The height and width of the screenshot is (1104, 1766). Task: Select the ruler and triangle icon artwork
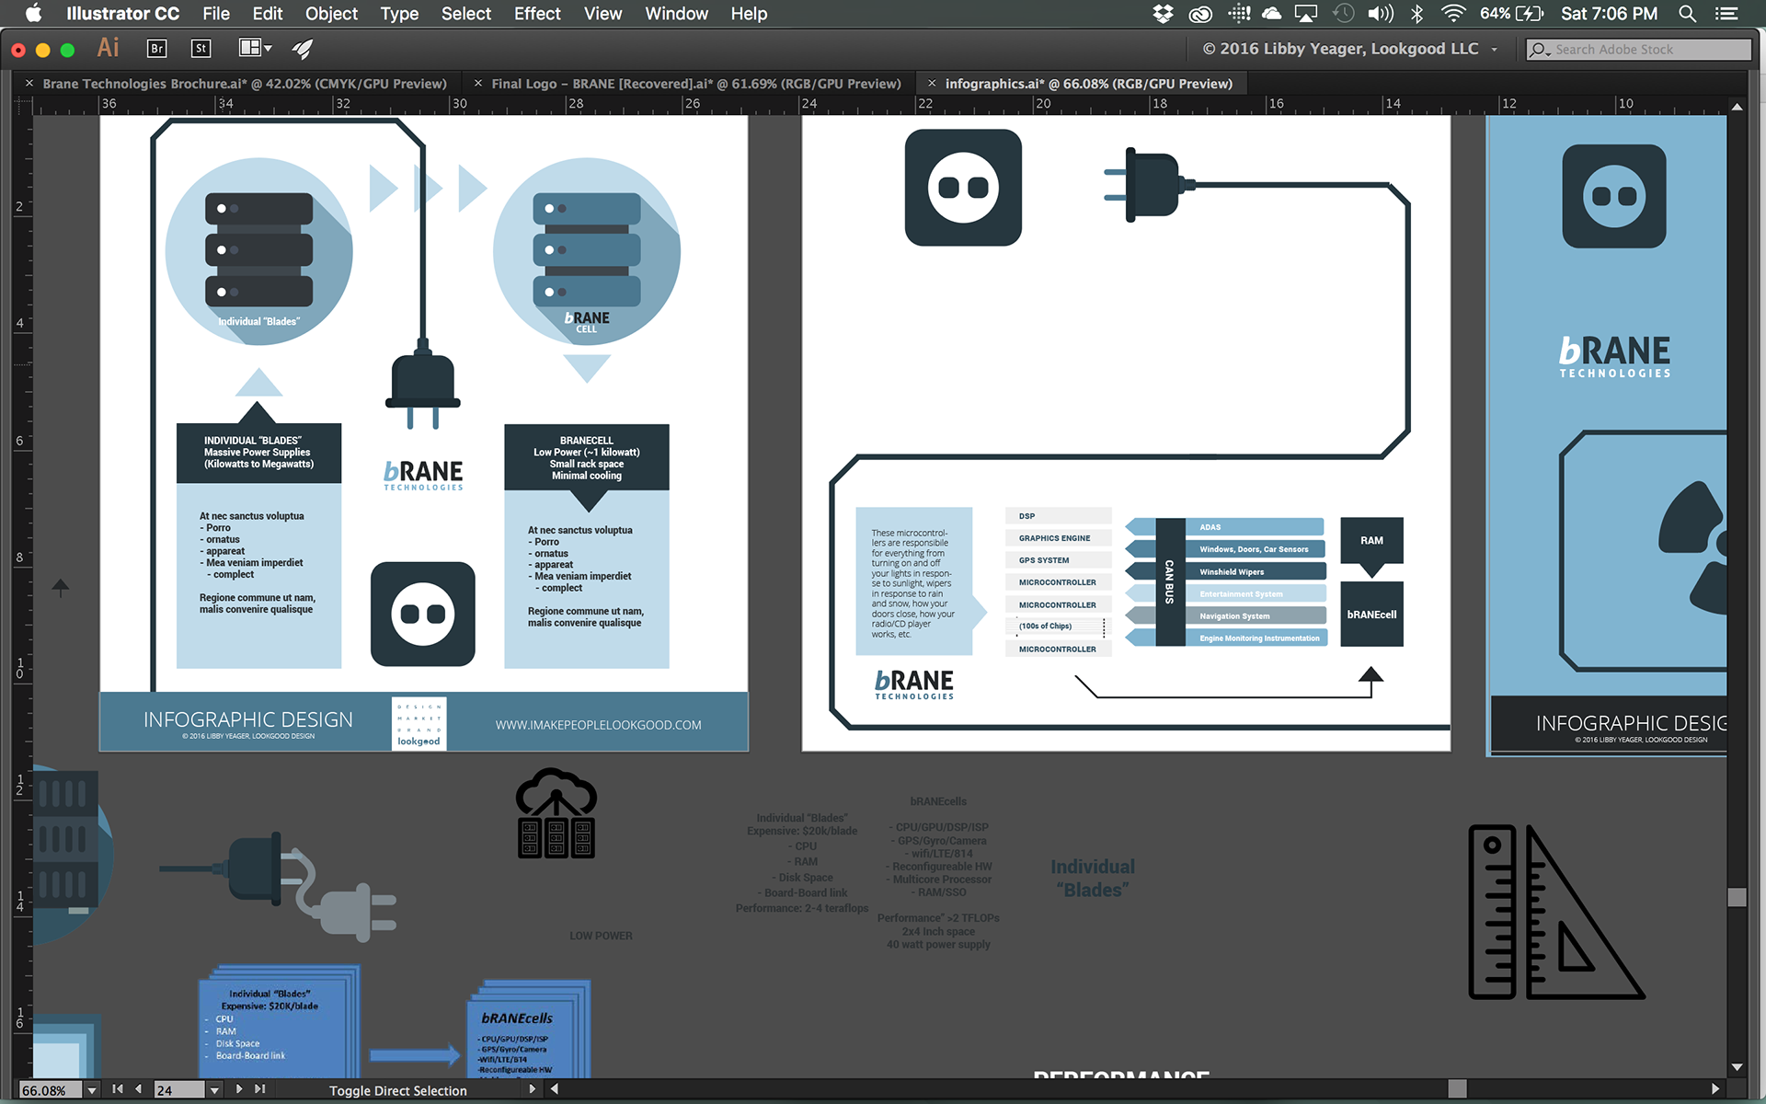point(1556,912)
